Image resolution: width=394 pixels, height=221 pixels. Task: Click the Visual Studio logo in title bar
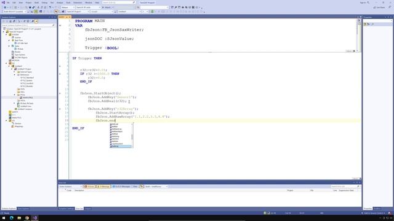coord(3,2)
